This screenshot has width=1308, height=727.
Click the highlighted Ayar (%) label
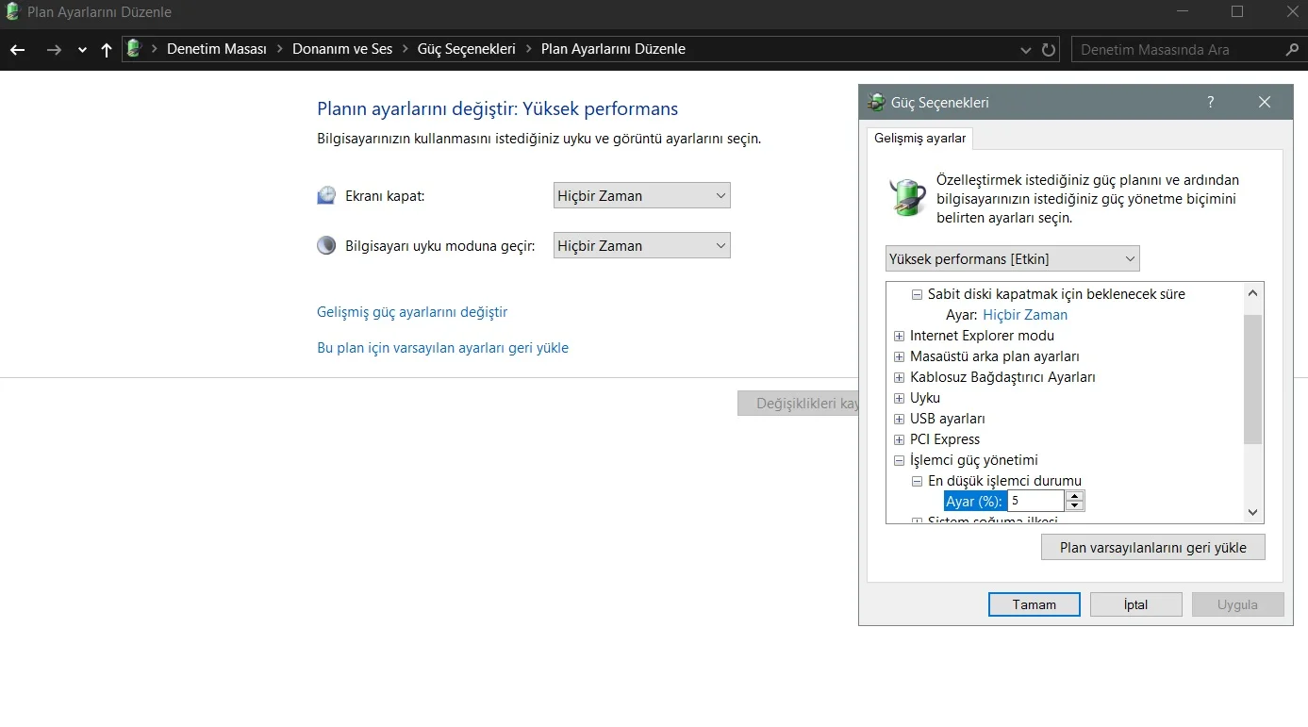tap(974, 502)
